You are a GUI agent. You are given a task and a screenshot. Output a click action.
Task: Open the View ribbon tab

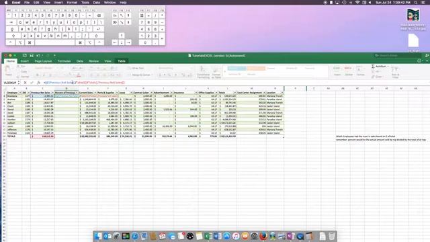tap(107, 61)
